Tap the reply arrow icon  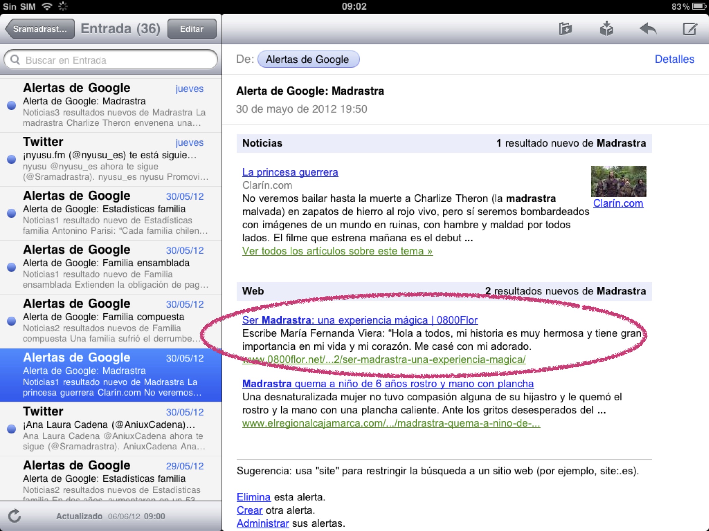(648, 29)
